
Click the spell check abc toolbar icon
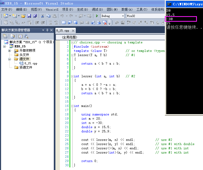coord(158,23)
